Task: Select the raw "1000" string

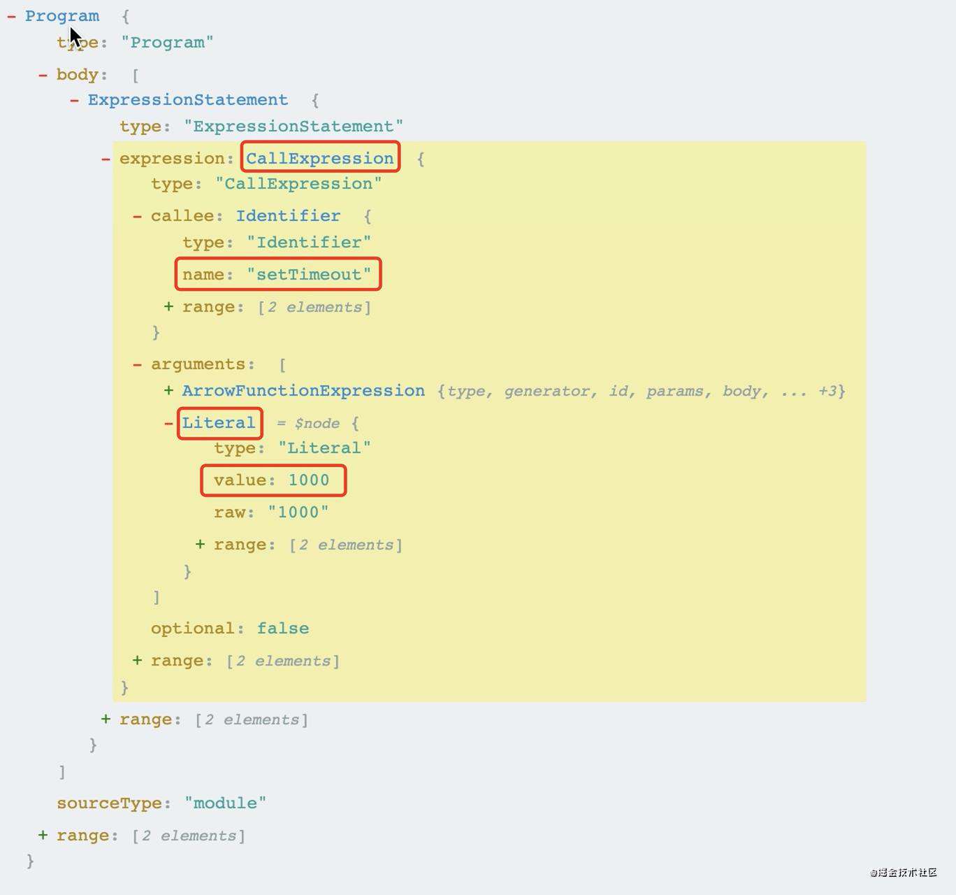Action: 298,513
